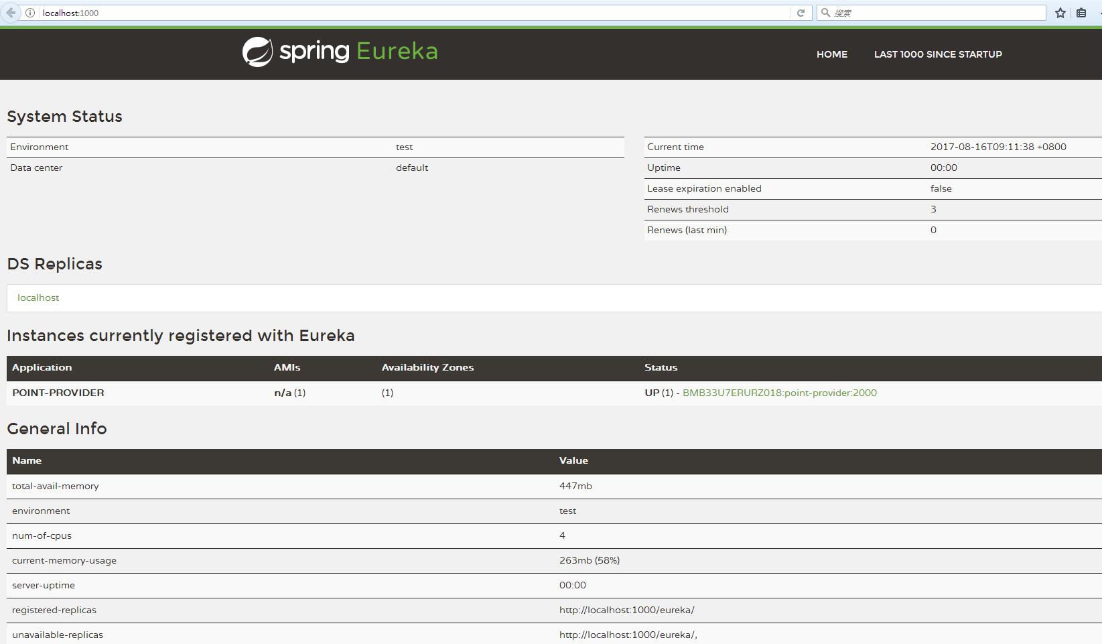Follow the localhost DS replica link

tap(38, 298)
